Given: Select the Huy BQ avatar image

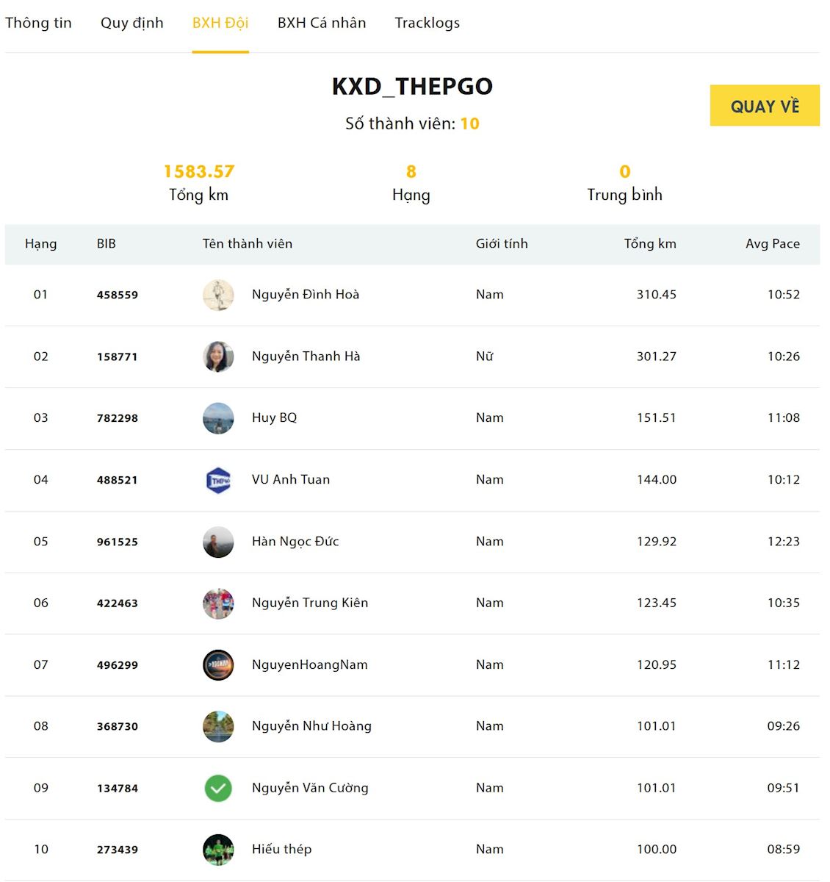Looking at the screenshot, I should coord(218,418).
